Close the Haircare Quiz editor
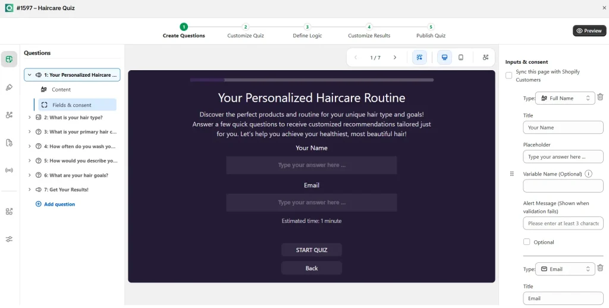The width and height of the screenshot is (609, 308). coord(604,8)
